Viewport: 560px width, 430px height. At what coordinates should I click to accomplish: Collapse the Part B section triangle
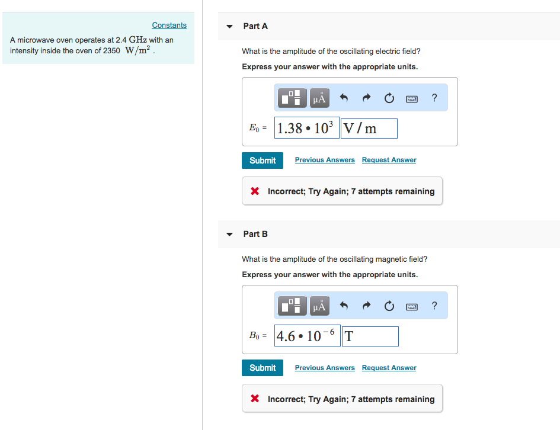point(229,235)
